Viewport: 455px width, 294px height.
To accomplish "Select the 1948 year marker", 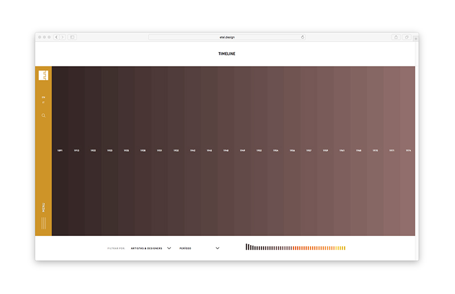I will coord(226,151).
